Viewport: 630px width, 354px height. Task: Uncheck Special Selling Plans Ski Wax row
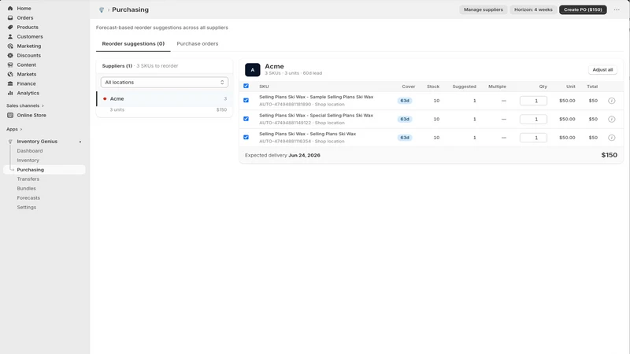(246, 119)
